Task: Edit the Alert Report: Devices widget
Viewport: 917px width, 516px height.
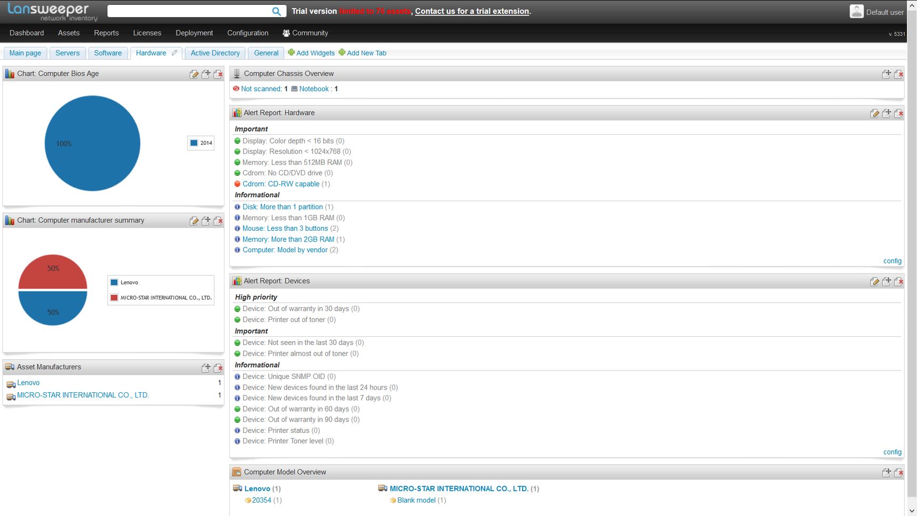Action: [x=874, y=281]
